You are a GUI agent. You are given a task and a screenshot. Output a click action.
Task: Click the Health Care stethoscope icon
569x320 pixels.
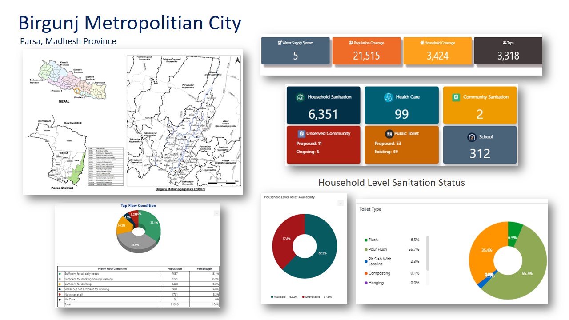pos(389,97)
